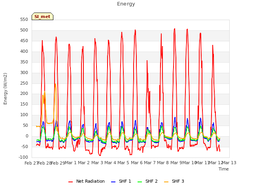This screenshot has width=253, height=189.
Task: Click the Mar 3 x-axis tick label
Action: click(97, 163)
